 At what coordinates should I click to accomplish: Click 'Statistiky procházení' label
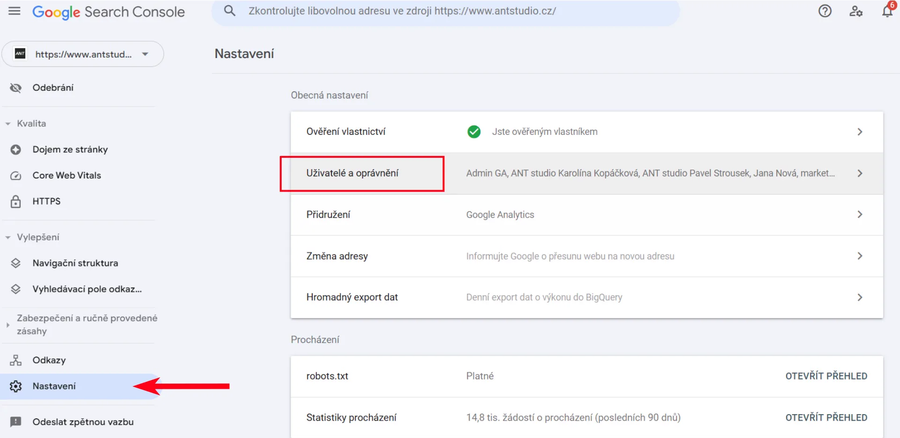click(352, 417)
